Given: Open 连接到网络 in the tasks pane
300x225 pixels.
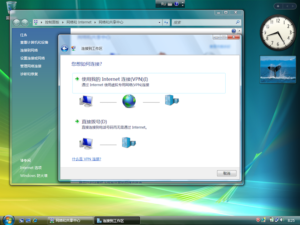Looking at the screenshot, I should 29,50.
